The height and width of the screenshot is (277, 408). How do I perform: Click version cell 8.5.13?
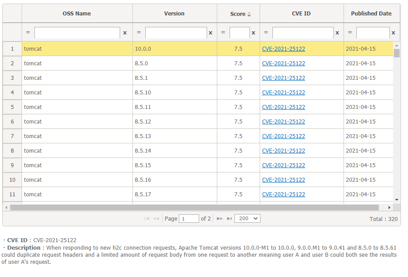click(174, 136)
